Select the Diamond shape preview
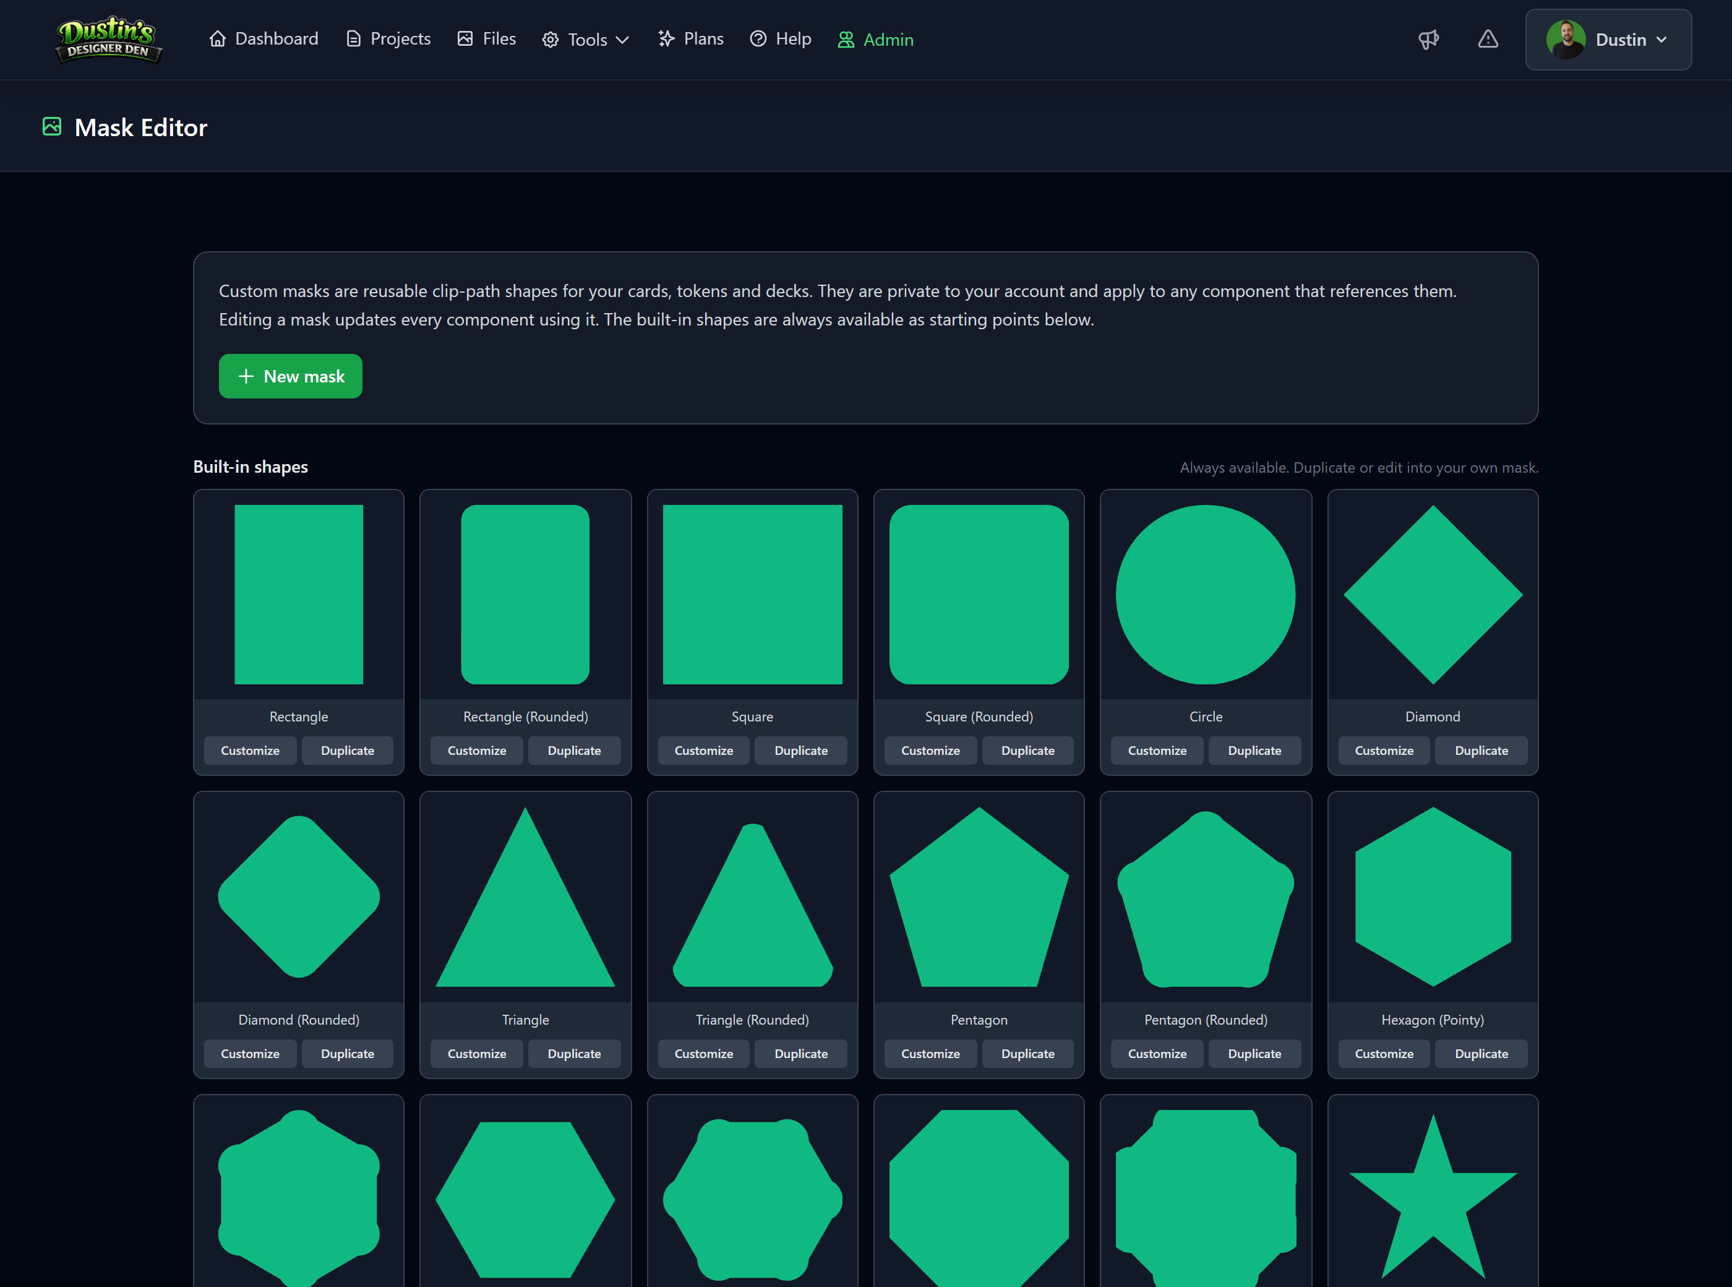Screen dimensions: 1732x1287 pos(1433,595)
